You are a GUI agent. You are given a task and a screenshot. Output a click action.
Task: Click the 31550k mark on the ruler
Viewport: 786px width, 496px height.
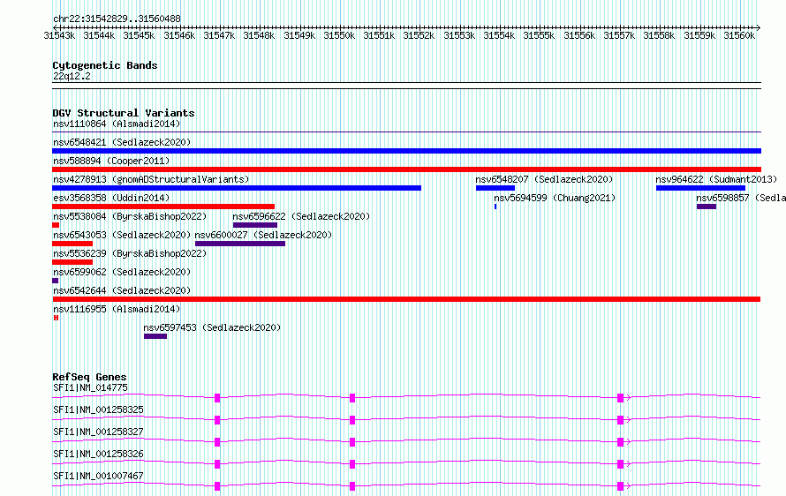click(x=339, y=35)
